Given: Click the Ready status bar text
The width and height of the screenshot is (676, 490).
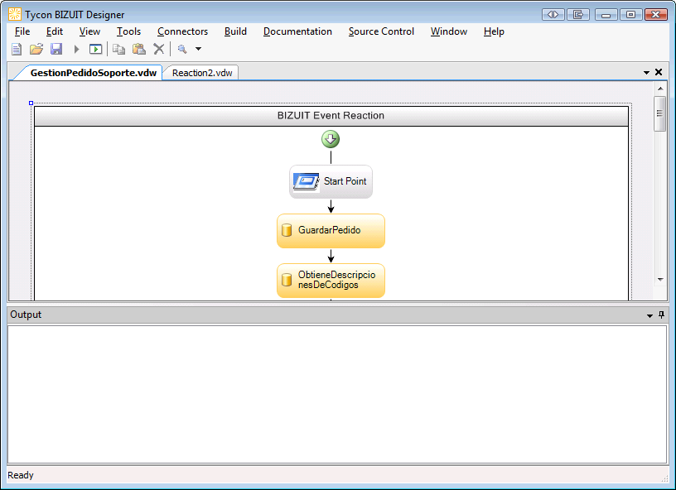Looking at the screenshot, I should 21,475.
